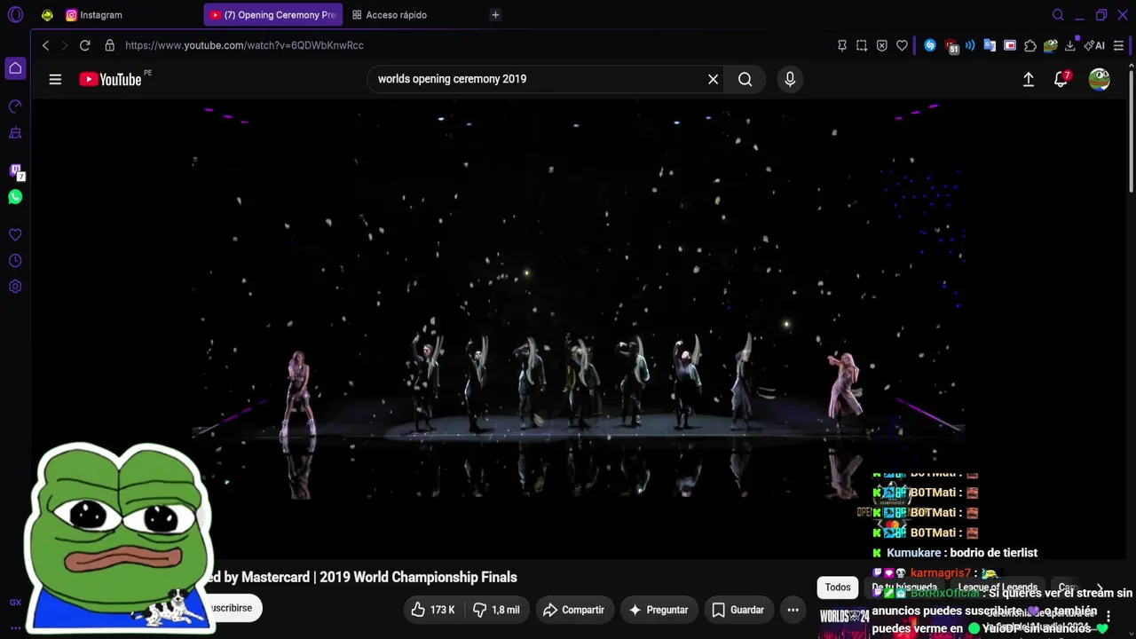Open the ad blocker shield icon
Image resolution: width=1136 pixels, height=639 pixels.
click(x=881, y=45)
